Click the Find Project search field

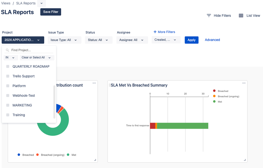pos(29,50)
